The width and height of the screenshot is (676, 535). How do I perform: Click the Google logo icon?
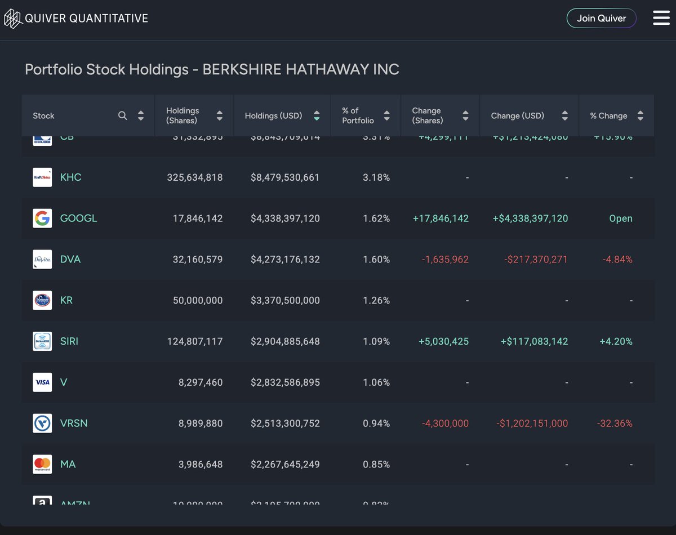pyautogui.click(x=42, y=219)
